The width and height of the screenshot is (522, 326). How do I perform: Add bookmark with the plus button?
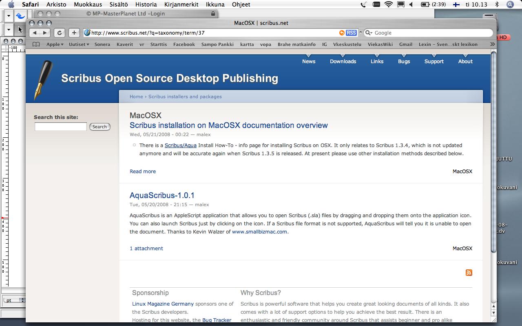pyautogui.click(x=74, y=33)
